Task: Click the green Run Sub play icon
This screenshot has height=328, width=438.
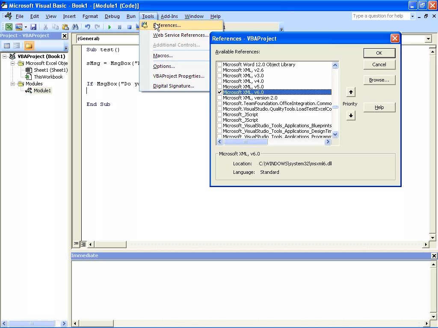Action: [x=109, y=27]
